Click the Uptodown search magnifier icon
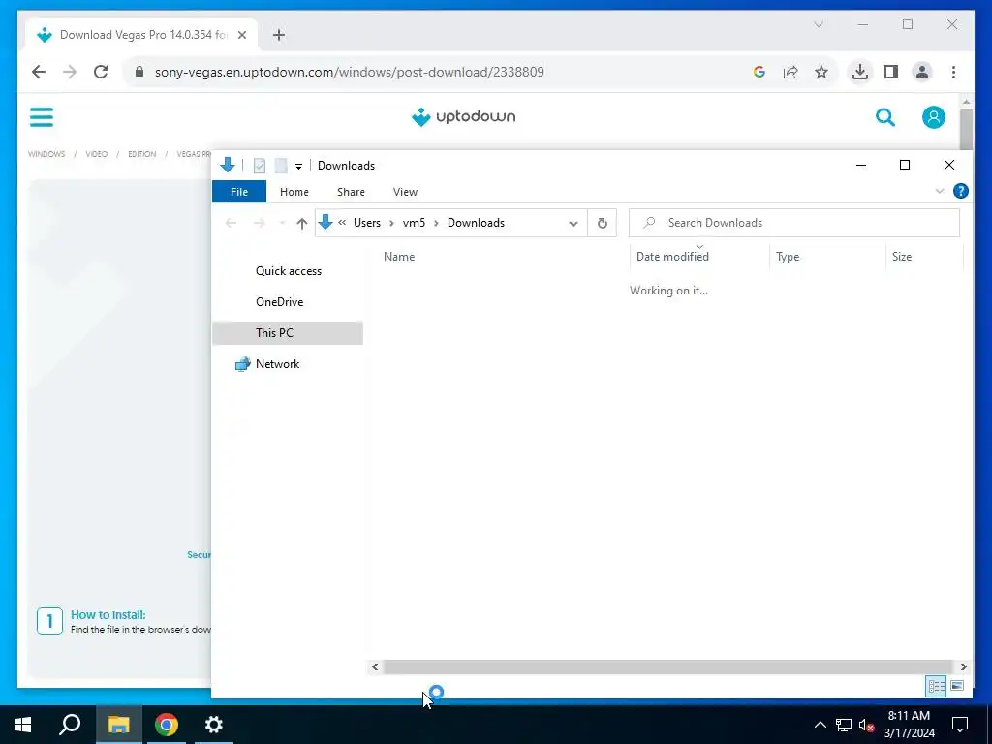Viewport: 992px width, 744px height. coord(885,117)
